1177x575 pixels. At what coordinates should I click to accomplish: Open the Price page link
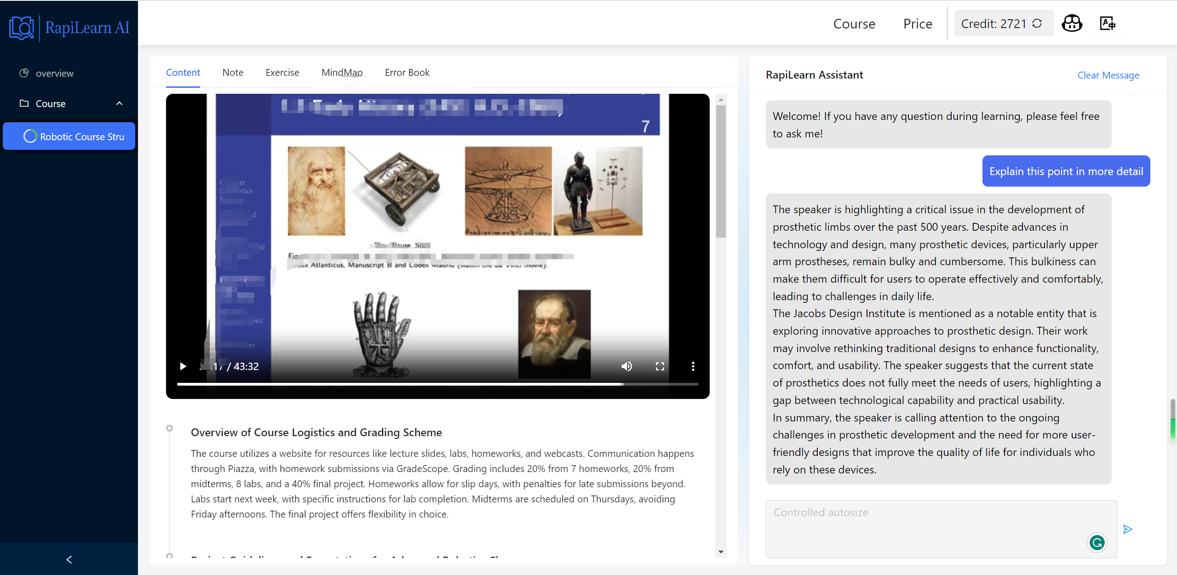917,24
